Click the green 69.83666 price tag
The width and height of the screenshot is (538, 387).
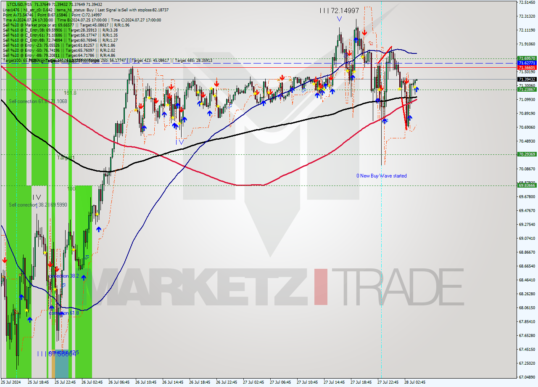tap(527, 185)
